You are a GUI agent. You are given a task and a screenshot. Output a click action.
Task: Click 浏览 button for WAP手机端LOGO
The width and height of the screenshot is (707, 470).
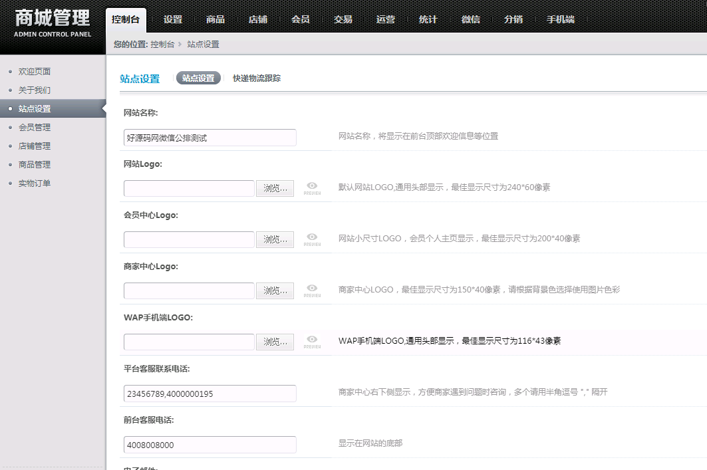coord(275,342)
